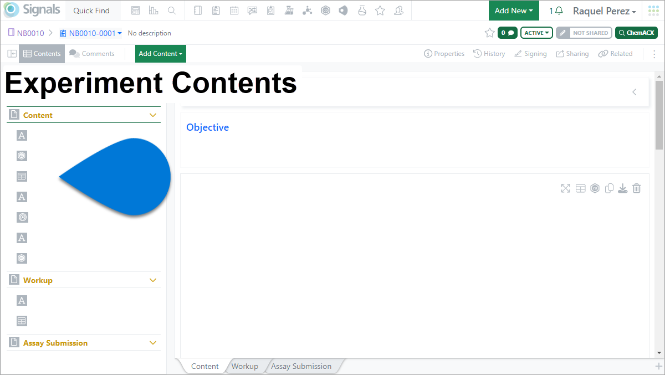Select the text item under Workup in the outline
665x375 pixels.
pos(22,300)
